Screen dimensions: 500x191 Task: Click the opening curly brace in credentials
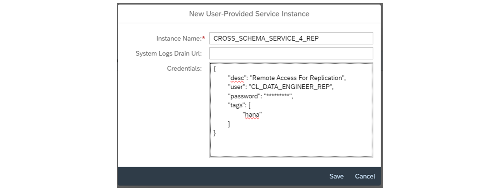215,69
